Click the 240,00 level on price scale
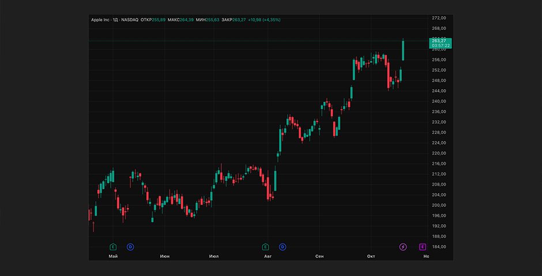 click(439, 101)
